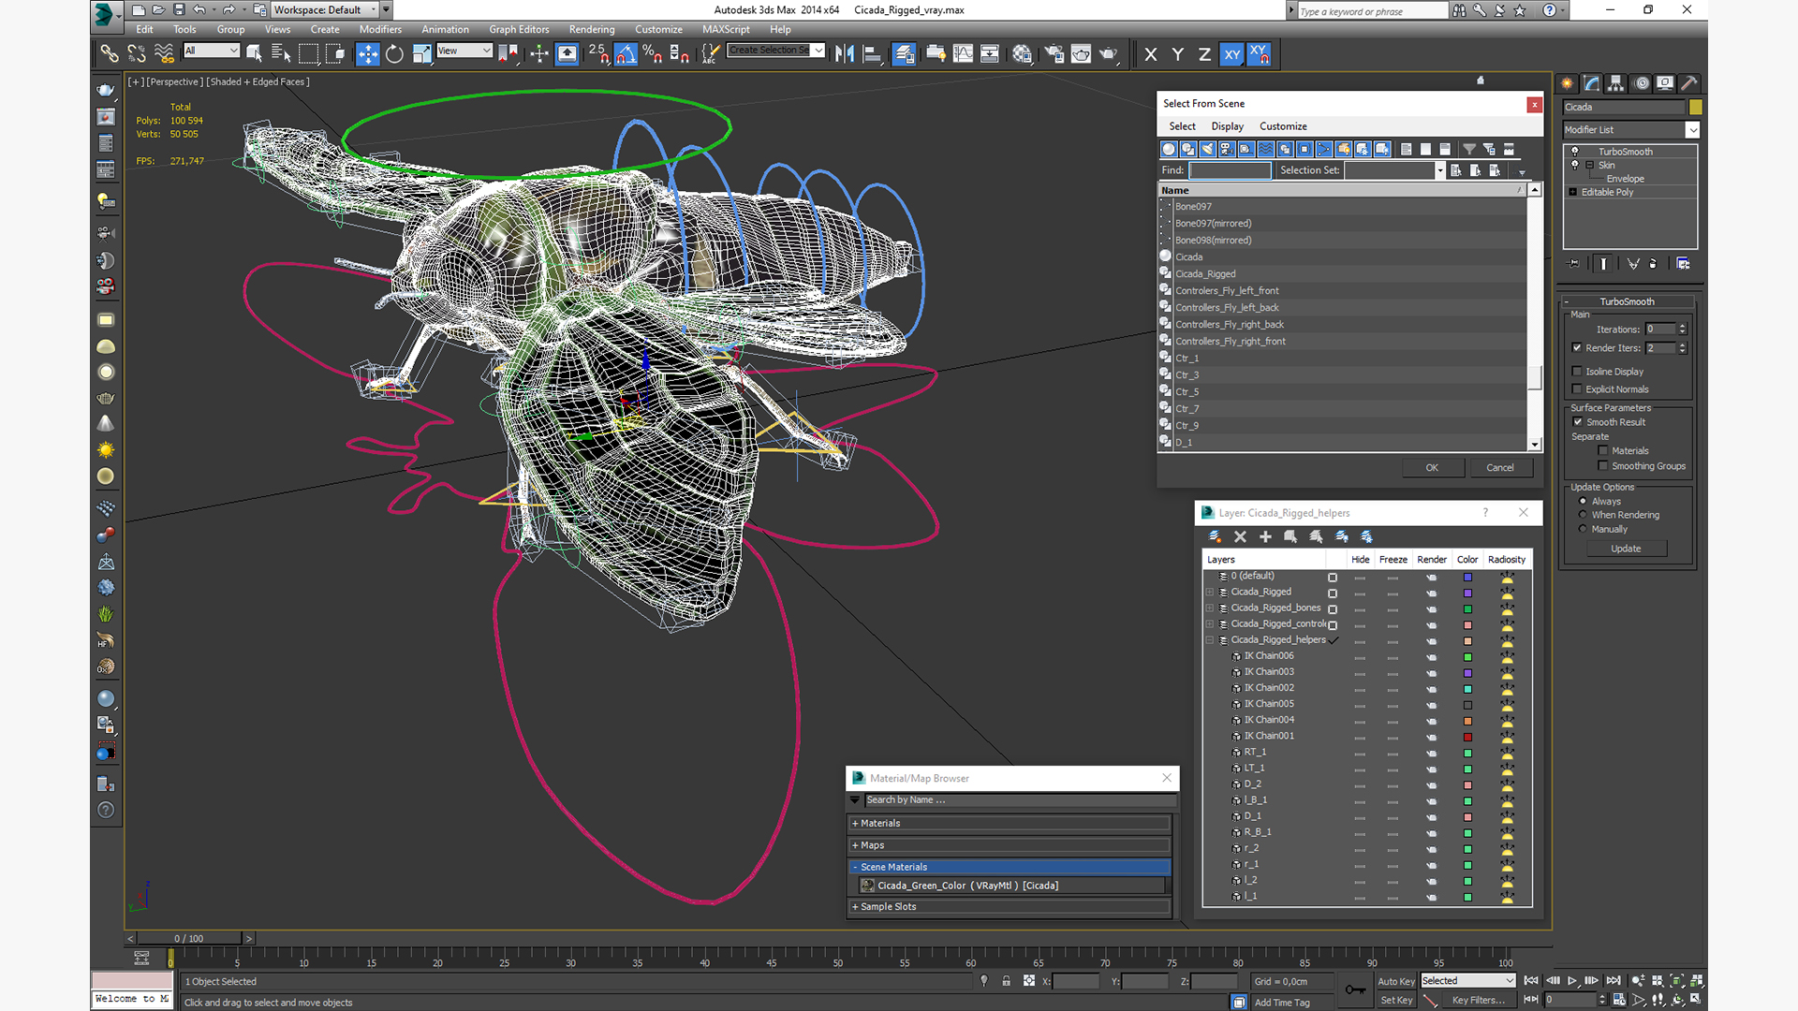
Task: Activate the Select Object arrow tool
Action: click(254, 54)
